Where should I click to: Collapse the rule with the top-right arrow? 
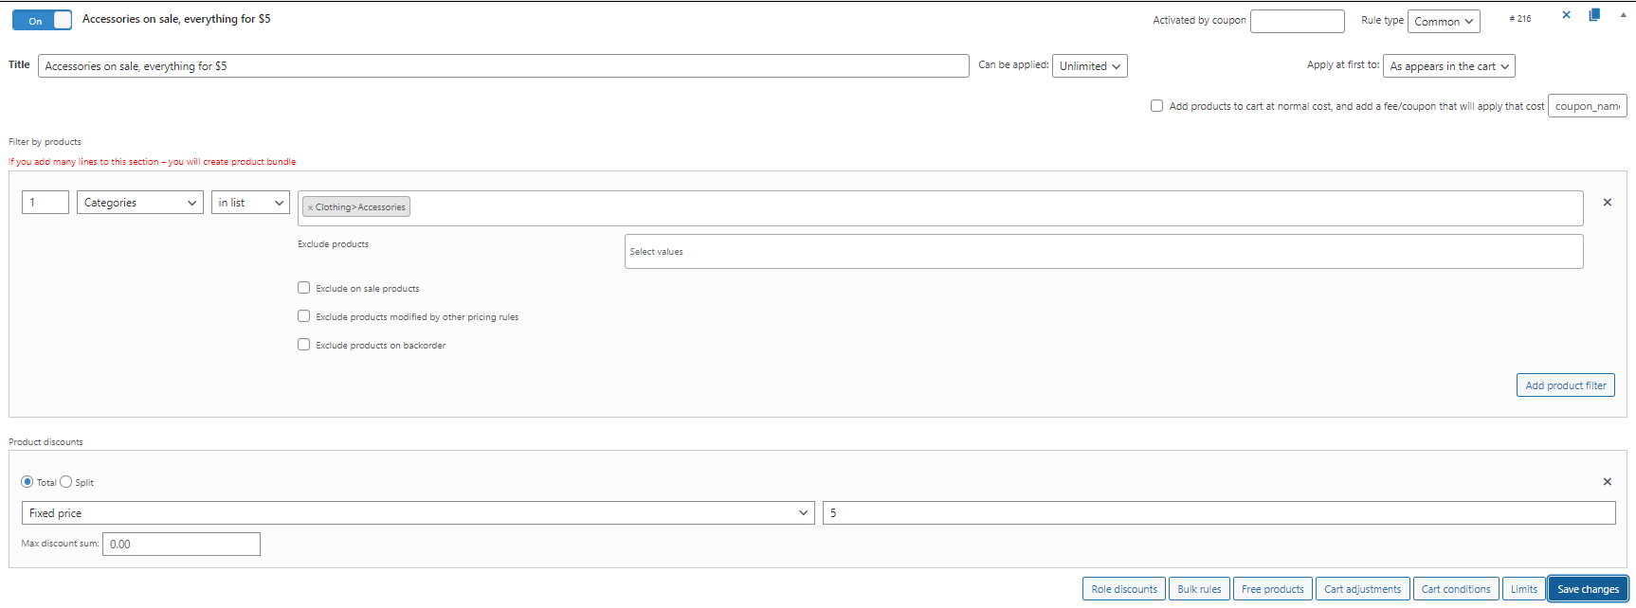click(x=1623, y=15)
